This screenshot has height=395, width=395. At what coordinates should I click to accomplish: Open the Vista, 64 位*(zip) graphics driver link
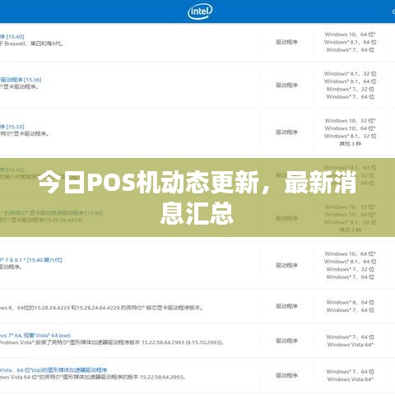click(53, 370)
